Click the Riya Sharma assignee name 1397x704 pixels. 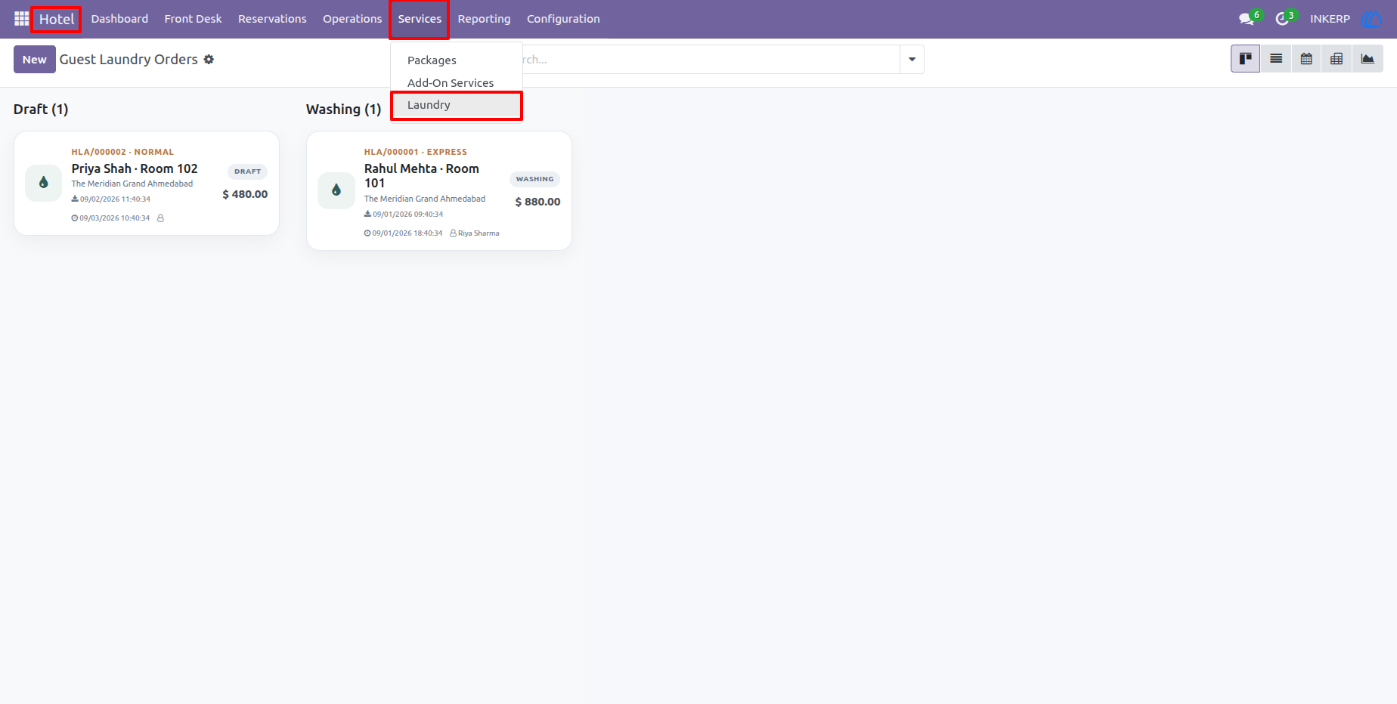point(479,233)
